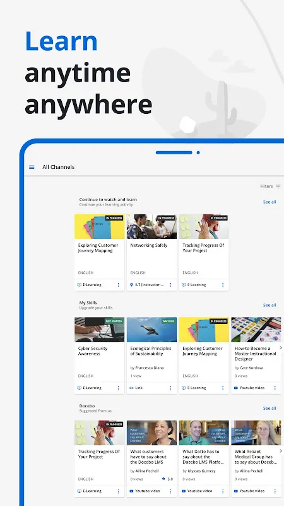Image resolution: width=284 pixels, height=506 pixels.
Task: Open What customers have to say video thumbnail
Action: tap(151, 433)
